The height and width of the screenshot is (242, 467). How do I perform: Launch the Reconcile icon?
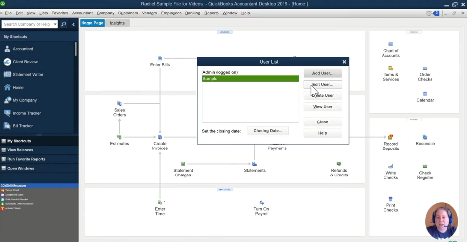coord(425,137)
